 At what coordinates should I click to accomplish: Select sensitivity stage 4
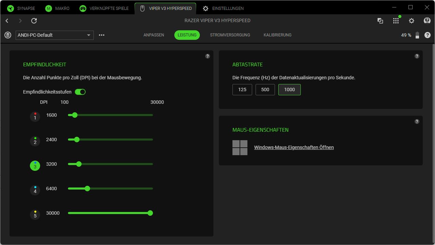pyautogui.click(x=35, y=190)
